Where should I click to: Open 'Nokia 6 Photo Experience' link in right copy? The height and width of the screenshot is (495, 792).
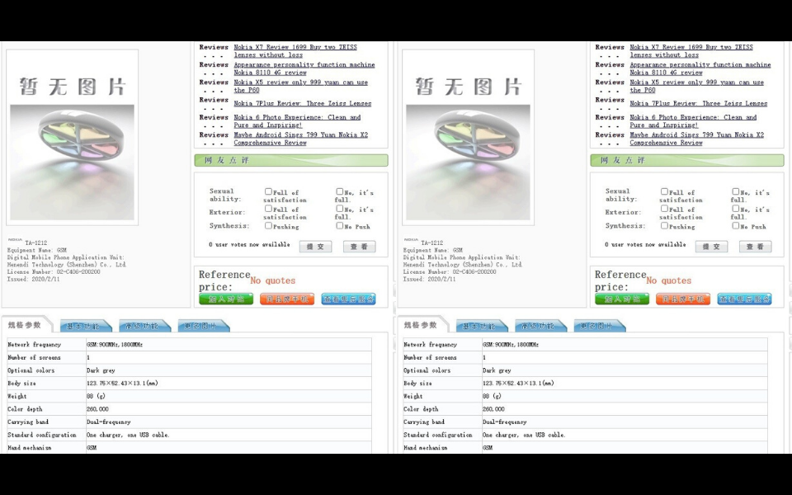pos(693,121)
